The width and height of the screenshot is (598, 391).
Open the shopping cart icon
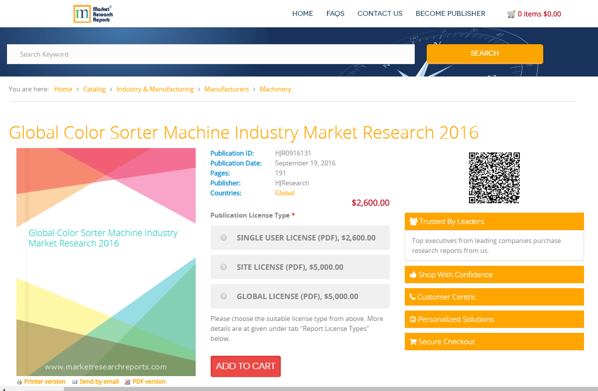[x=511, y=14]
